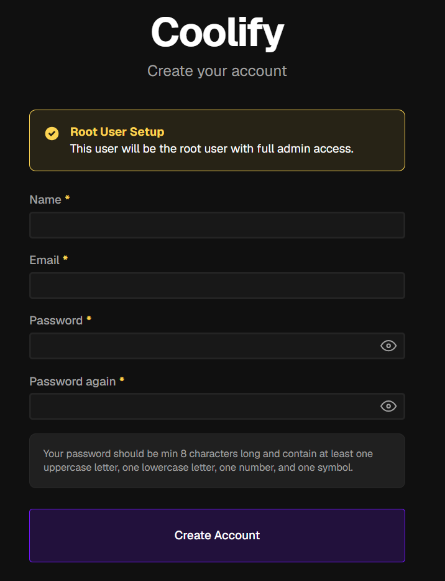The height and width of the screenshot is (581, 445).
Task: Click the required asterisk beside Name
Action: (x=67, y=197)
